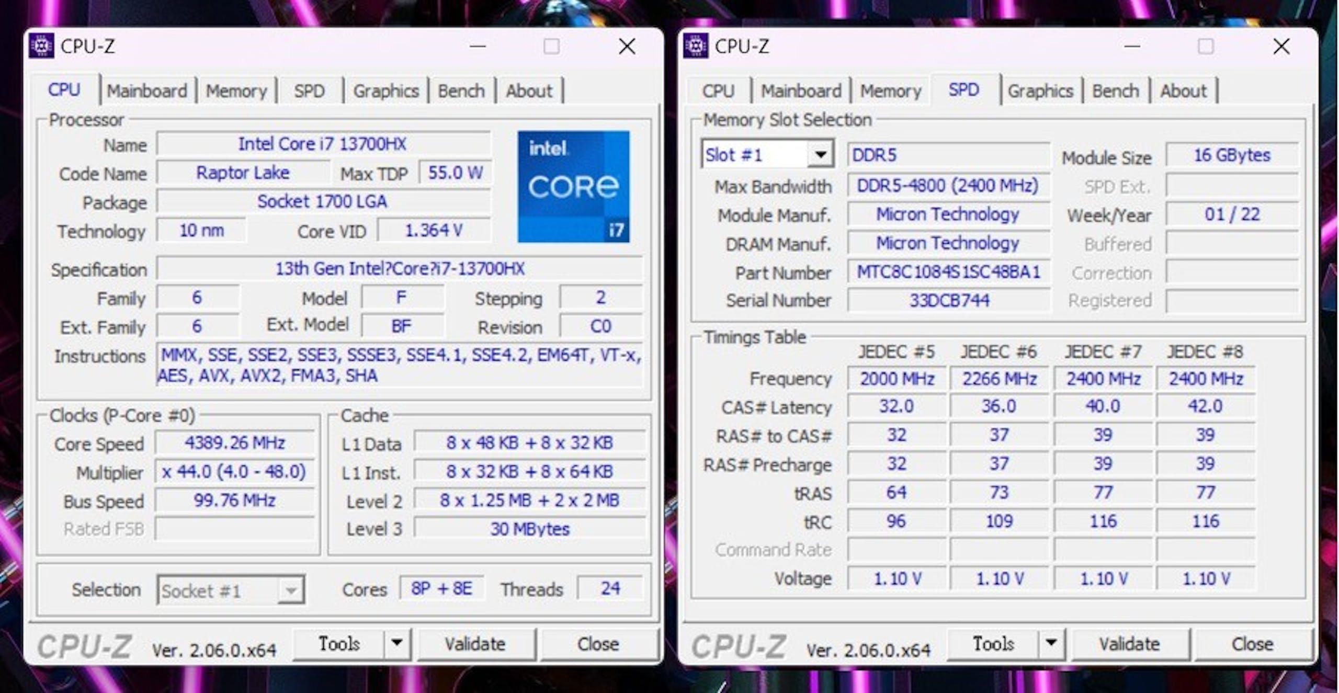Open Graphics tab in left CPU-Z window

[x=386, y=91]
